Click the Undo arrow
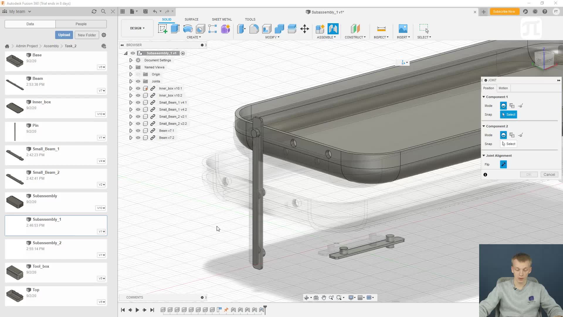 click(155, 11)
